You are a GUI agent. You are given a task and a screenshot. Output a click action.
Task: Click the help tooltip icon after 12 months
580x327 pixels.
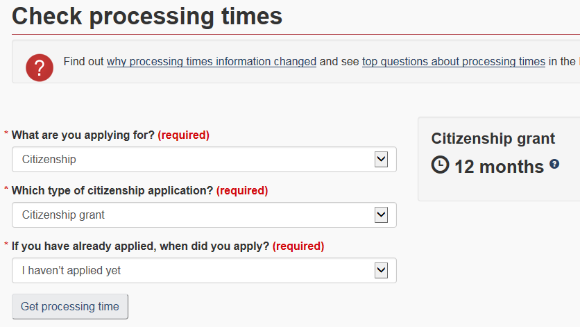pyautogui.click(x=554, y=165)
